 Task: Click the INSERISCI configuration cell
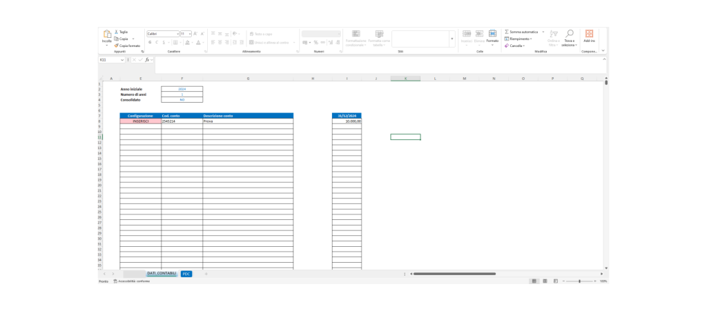tap(141, 121)
